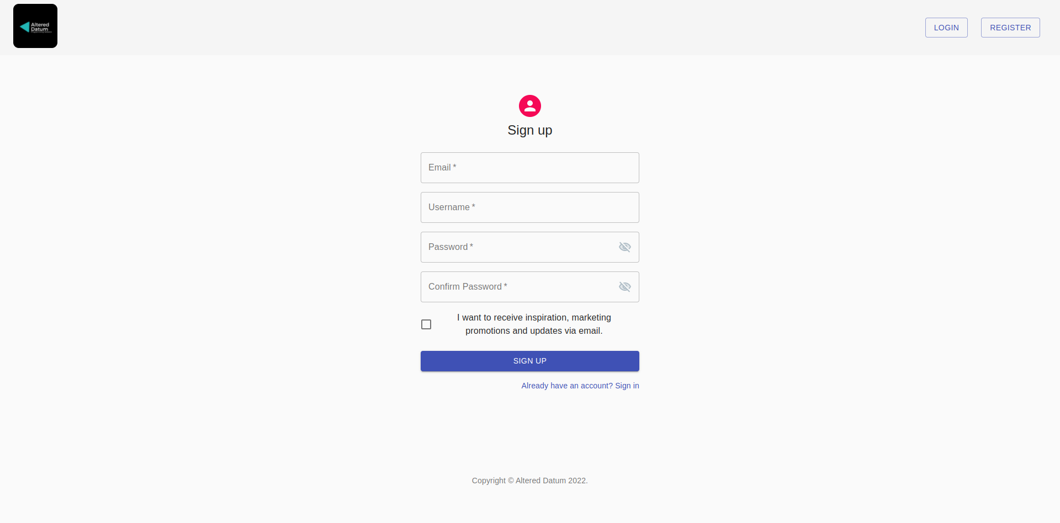Screen dimensions: 1060x523
Task: Open the LOGIN page from header
Action: click(946, 28)
